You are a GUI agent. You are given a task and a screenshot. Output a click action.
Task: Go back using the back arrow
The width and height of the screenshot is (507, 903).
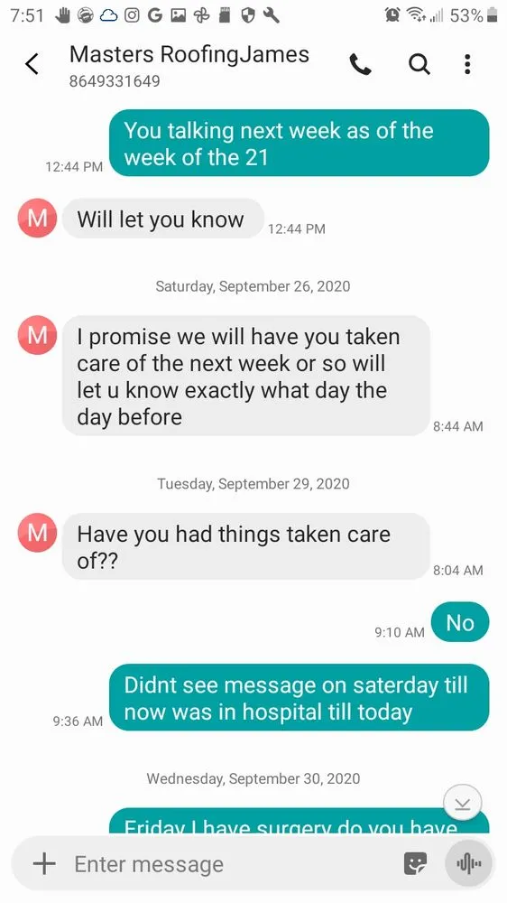pos(32,64)
